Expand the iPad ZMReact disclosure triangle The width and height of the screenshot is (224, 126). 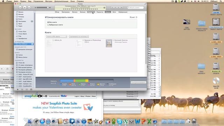tap(15, 44)
